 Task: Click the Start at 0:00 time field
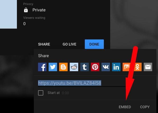pyautogui.click(x=66, y=93)
